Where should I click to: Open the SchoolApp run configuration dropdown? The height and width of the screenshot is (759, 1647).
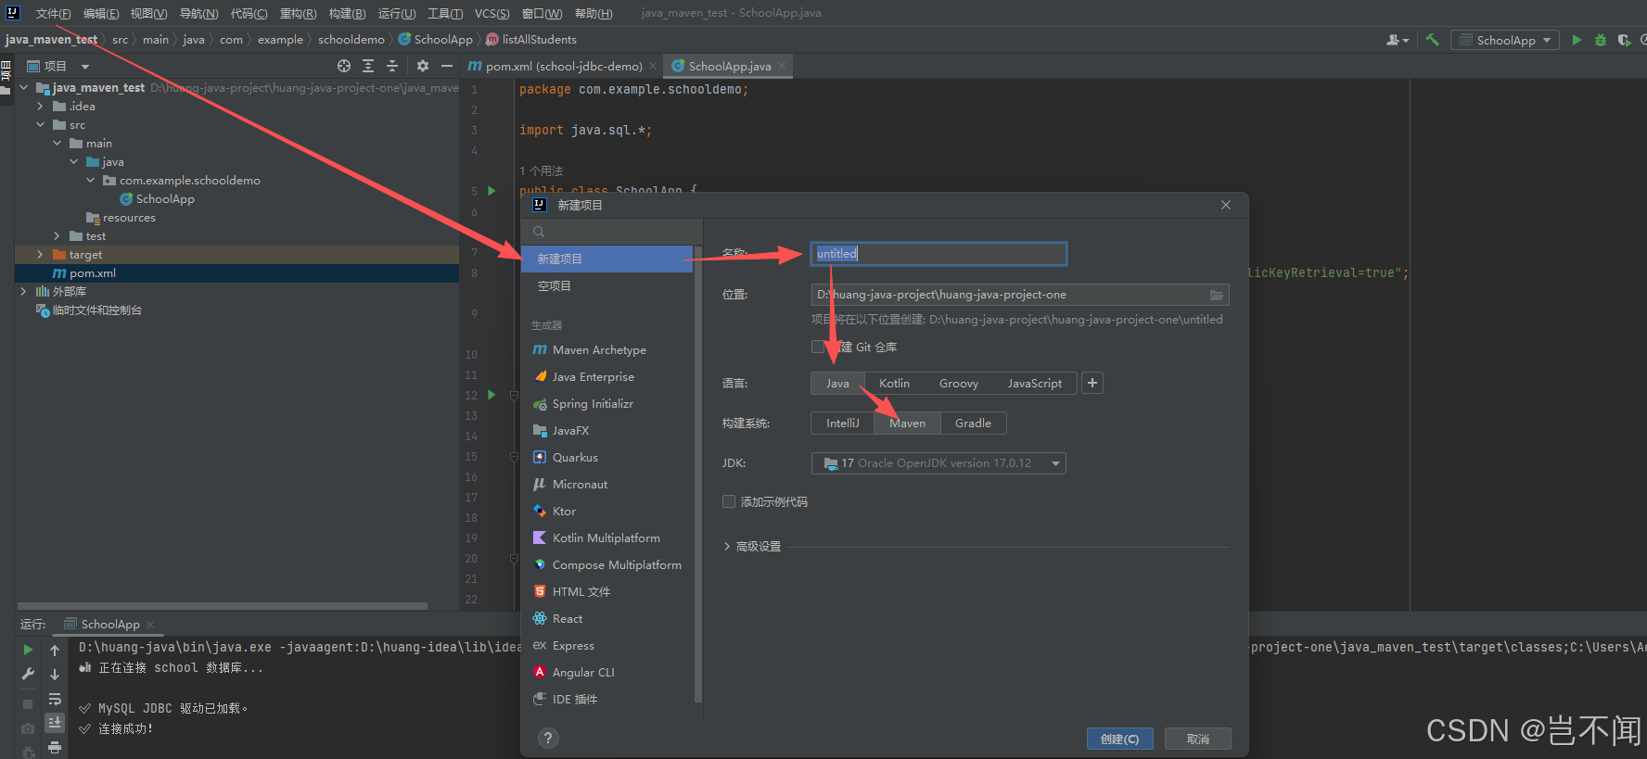pos(1504,40)
